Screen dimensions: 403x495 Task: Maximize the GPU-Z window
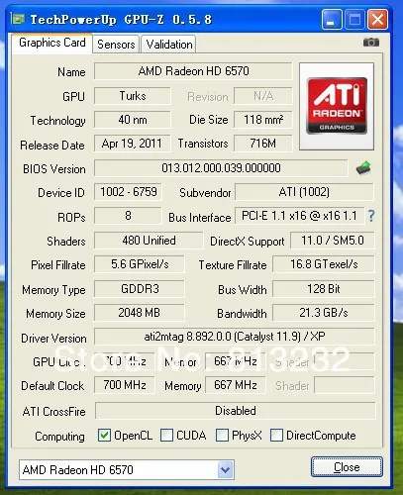click(x=354, y=19)
